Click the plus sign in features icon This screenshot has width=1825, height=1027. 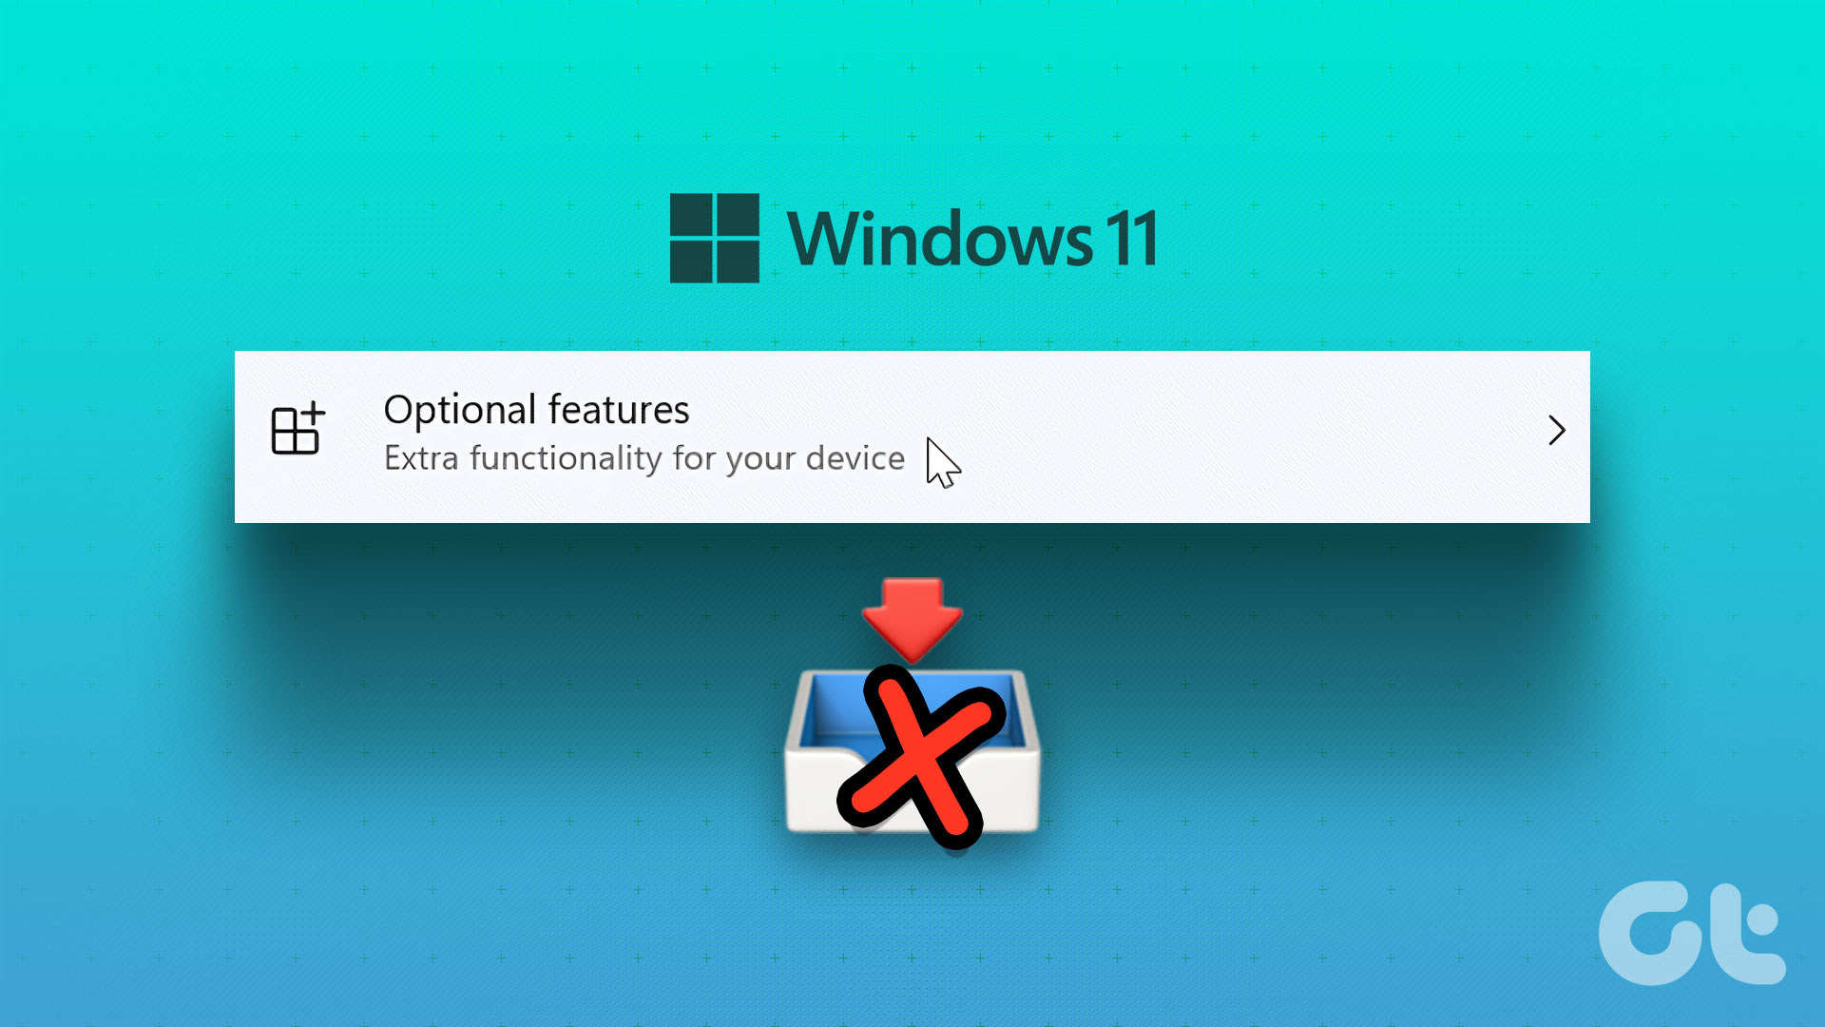(313, 416)
